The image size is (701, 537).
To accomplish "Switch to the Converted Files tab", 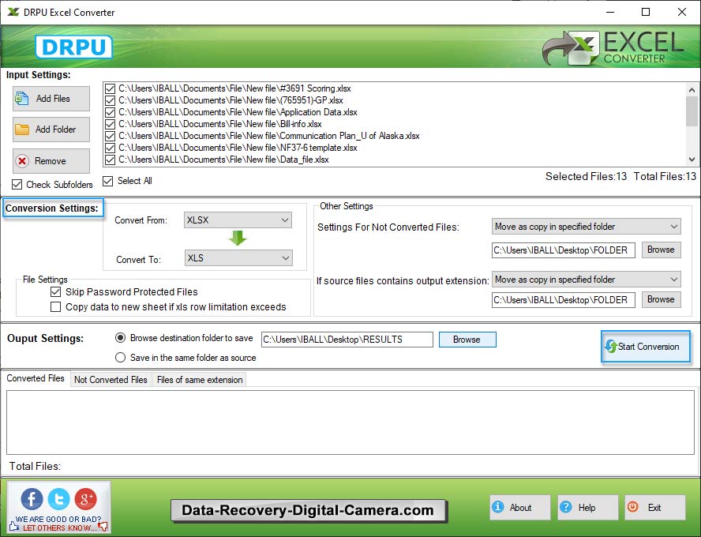I will pyautogui.click(x=36, y=378).
